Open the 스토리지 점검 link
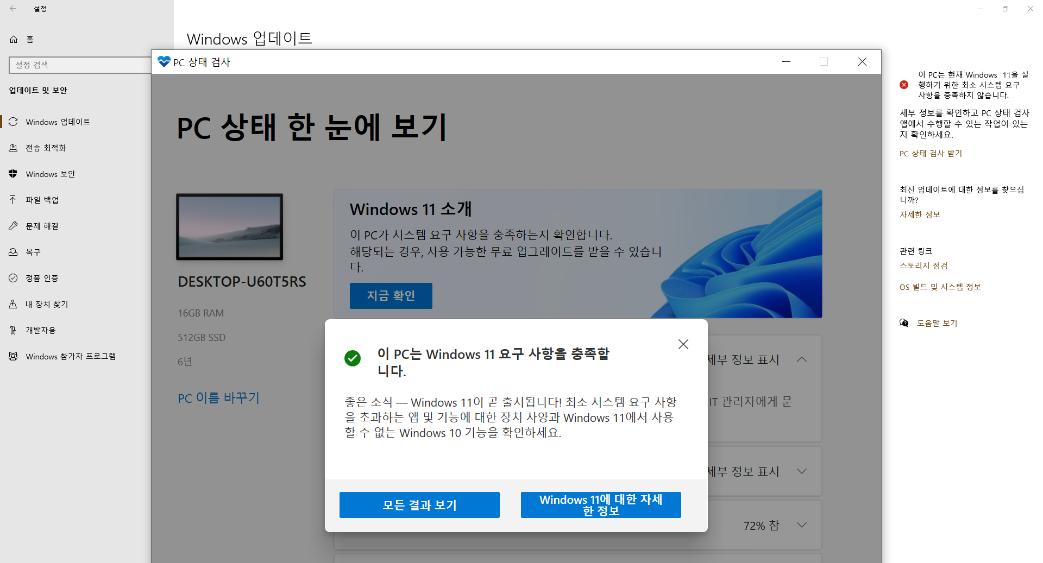Viewport: 1043px width, 563px height. point(923,265)
